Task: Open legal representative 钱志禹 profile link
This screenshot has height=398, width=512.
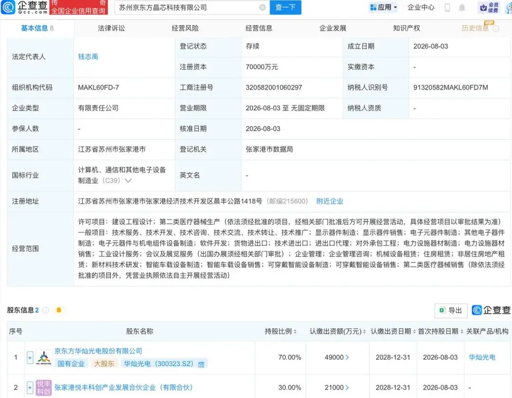Action: pos(88,56)
